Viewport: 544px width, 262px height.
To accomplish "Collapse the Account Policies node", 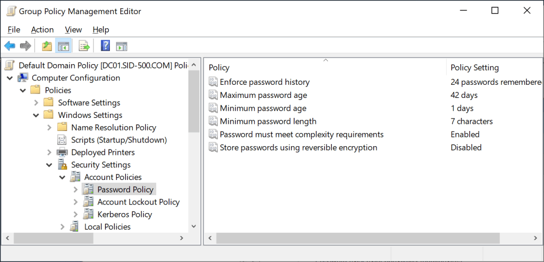I will 62,177.
